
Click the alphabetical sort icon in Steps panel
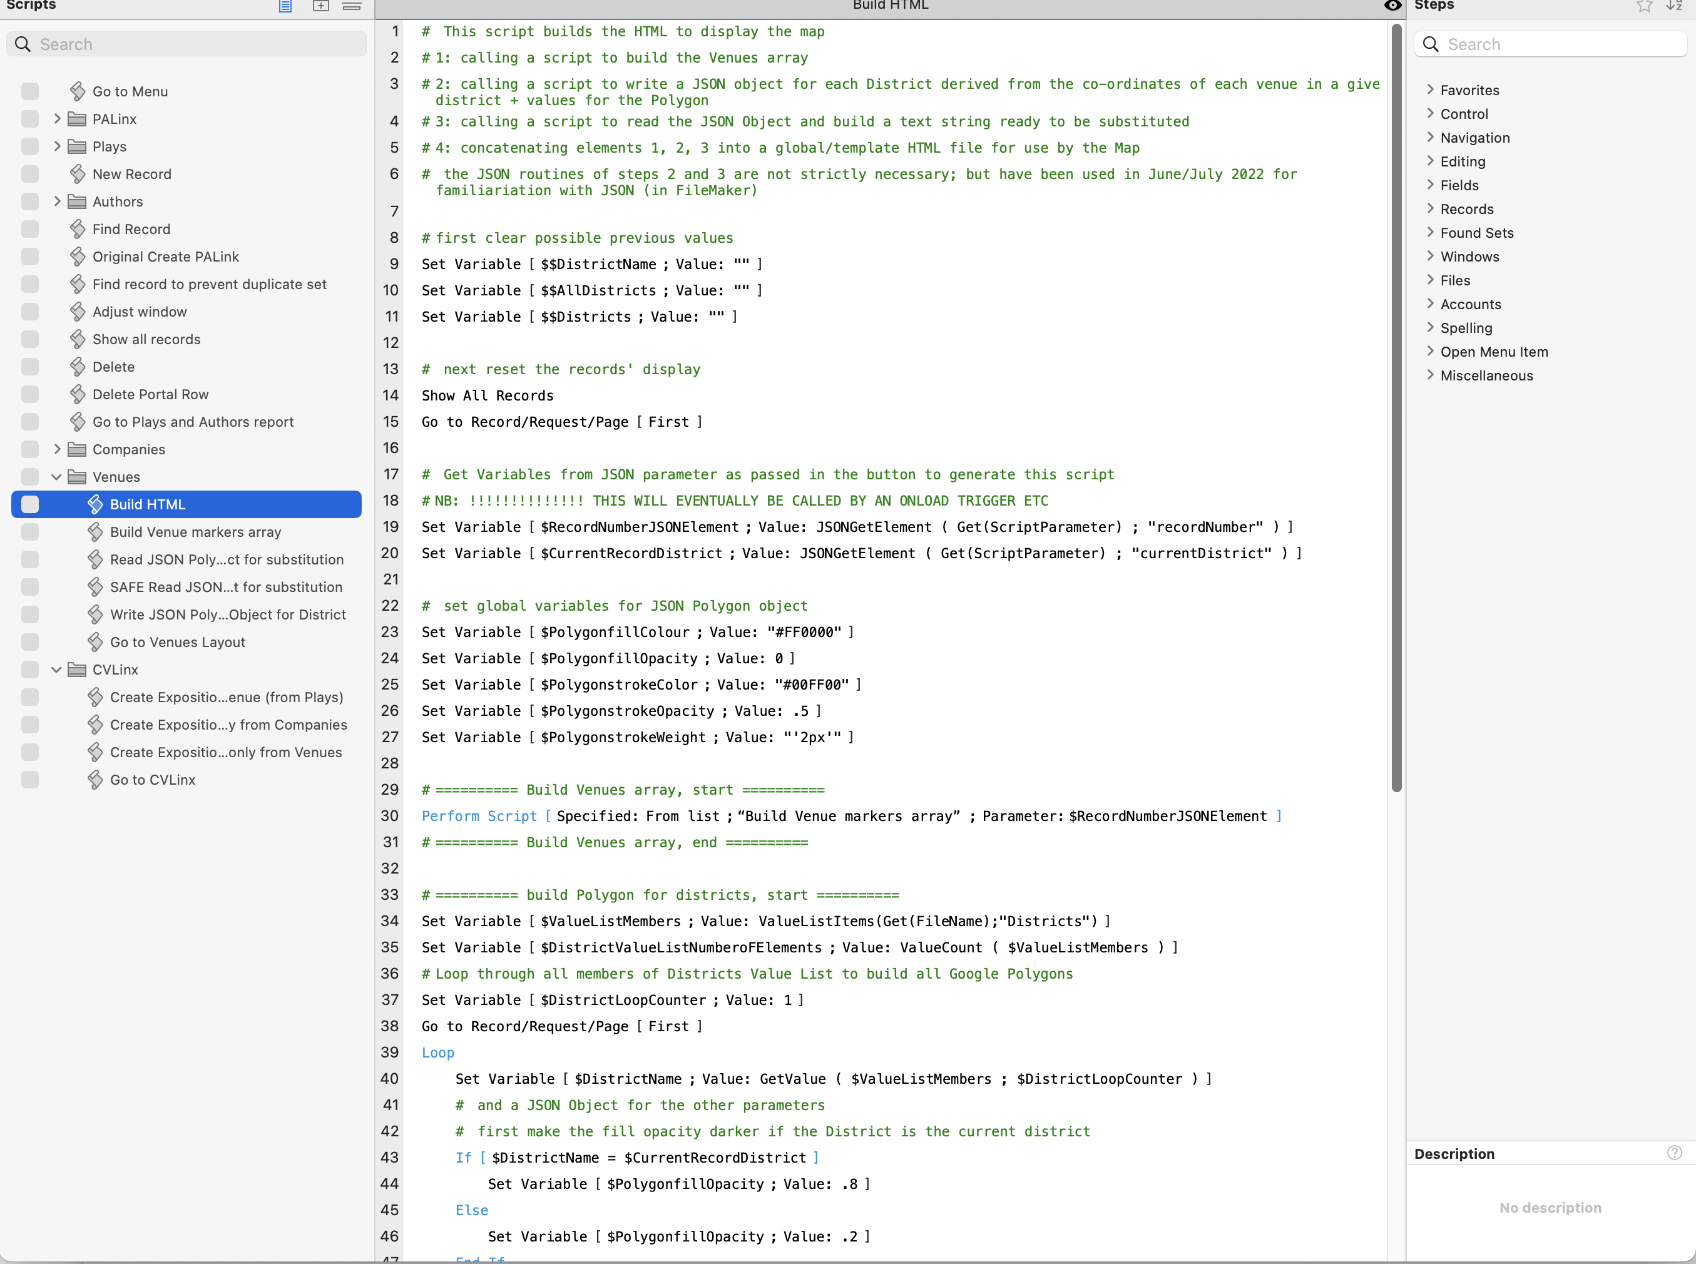pos(1674,6)
